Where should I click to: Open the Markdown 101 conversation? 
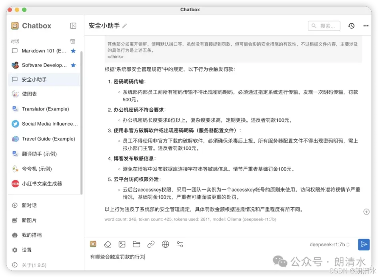44,51
